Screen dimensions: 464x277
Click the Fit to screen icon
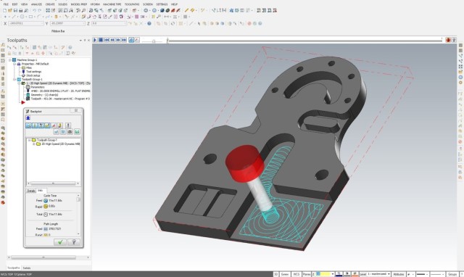(48, 10)
